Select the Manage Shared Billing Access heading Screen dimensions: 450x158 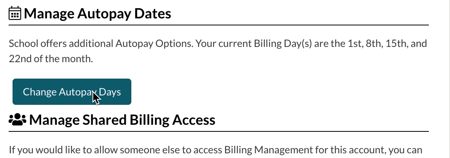coord(122,120)
